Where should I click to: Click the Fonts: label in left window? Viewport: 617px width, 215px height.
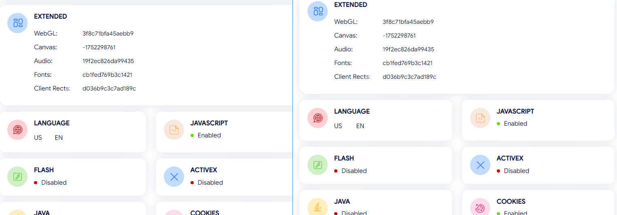coord(43,75)
